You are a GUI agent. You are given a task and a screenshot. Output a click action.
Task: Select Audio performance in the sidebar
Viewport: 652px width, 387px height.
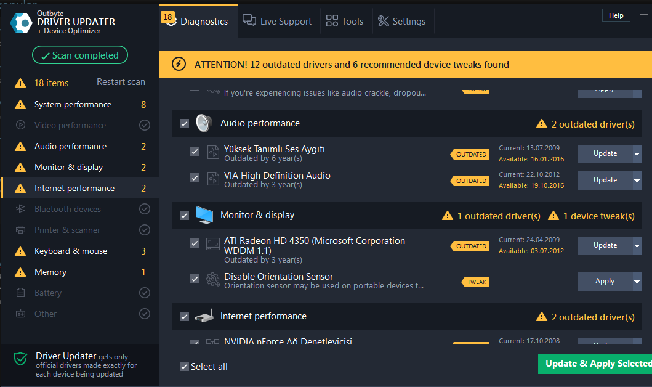[80, 146]
